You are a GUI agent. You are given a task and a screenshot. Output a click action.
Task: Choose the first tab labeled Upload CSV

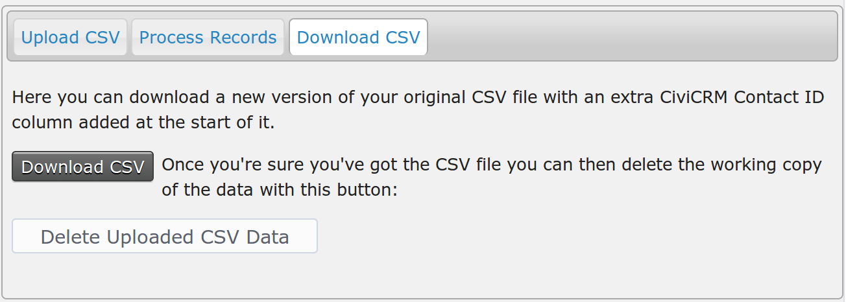click(70, 38)
